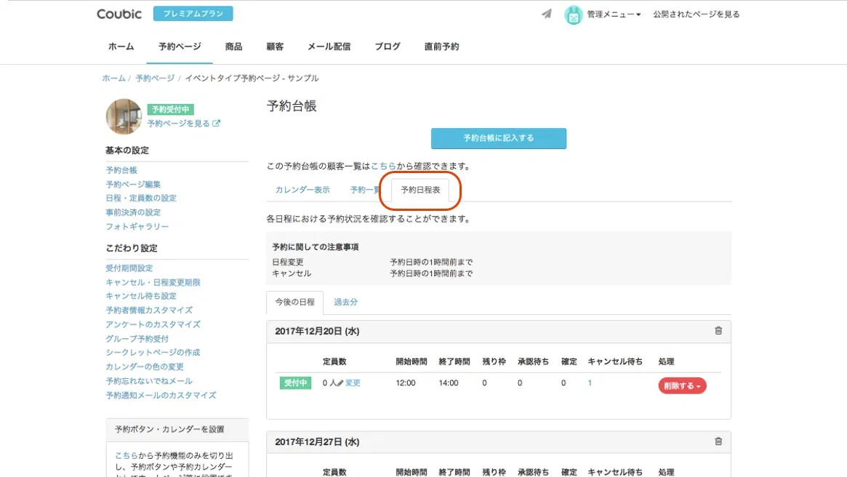Switch to 予約一覧 tab

tap(365, 190)
